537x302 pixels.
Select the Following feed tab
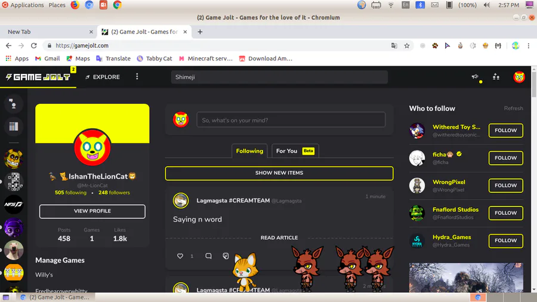(x=249, y=151)
